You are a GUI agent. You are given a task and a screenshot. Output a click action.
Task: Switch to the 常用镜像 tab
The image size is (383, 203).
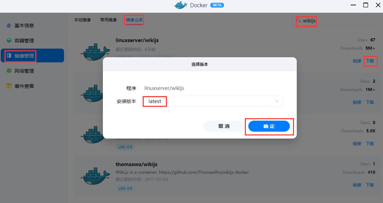pyautogui.click(x=108, y=20)
